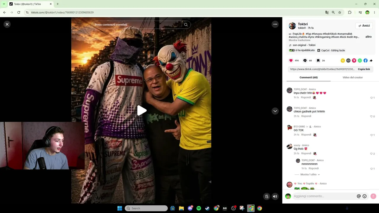Share the video to Facebook

[365, 60]
